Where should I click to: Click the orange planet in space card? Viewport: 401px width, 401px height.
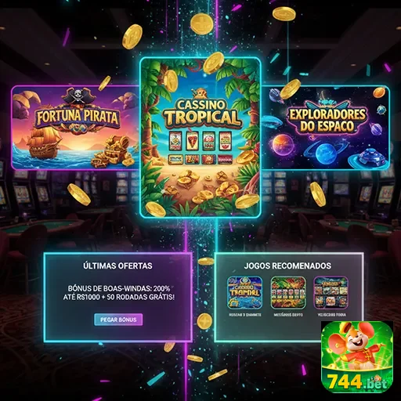[281, 144]
